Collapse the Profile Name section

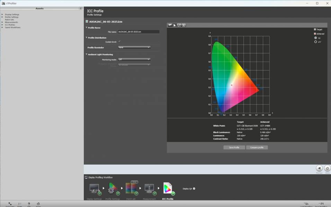tap(86, 28)
